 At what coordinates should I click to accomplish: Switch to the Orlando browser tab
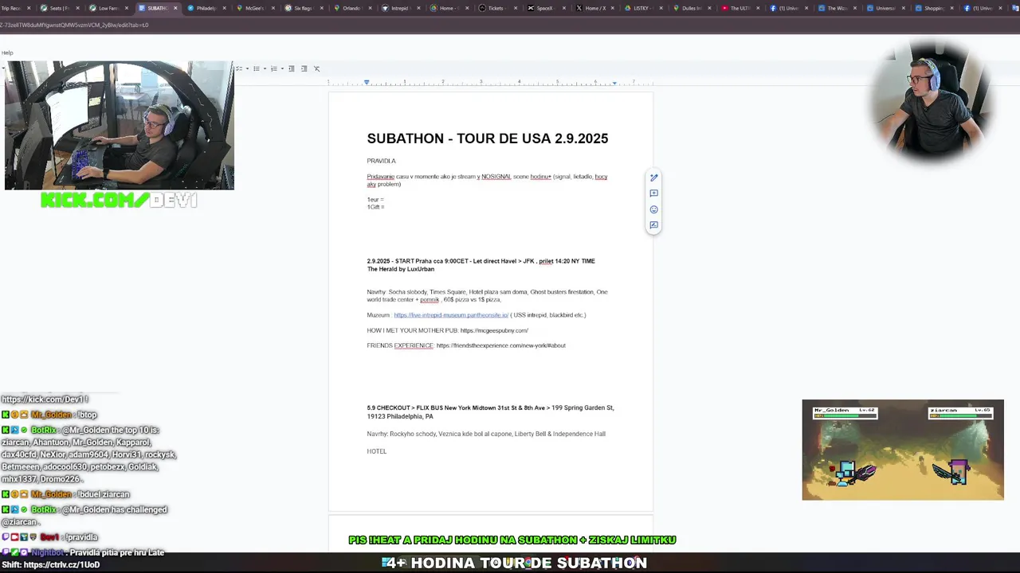click(351, 8)
